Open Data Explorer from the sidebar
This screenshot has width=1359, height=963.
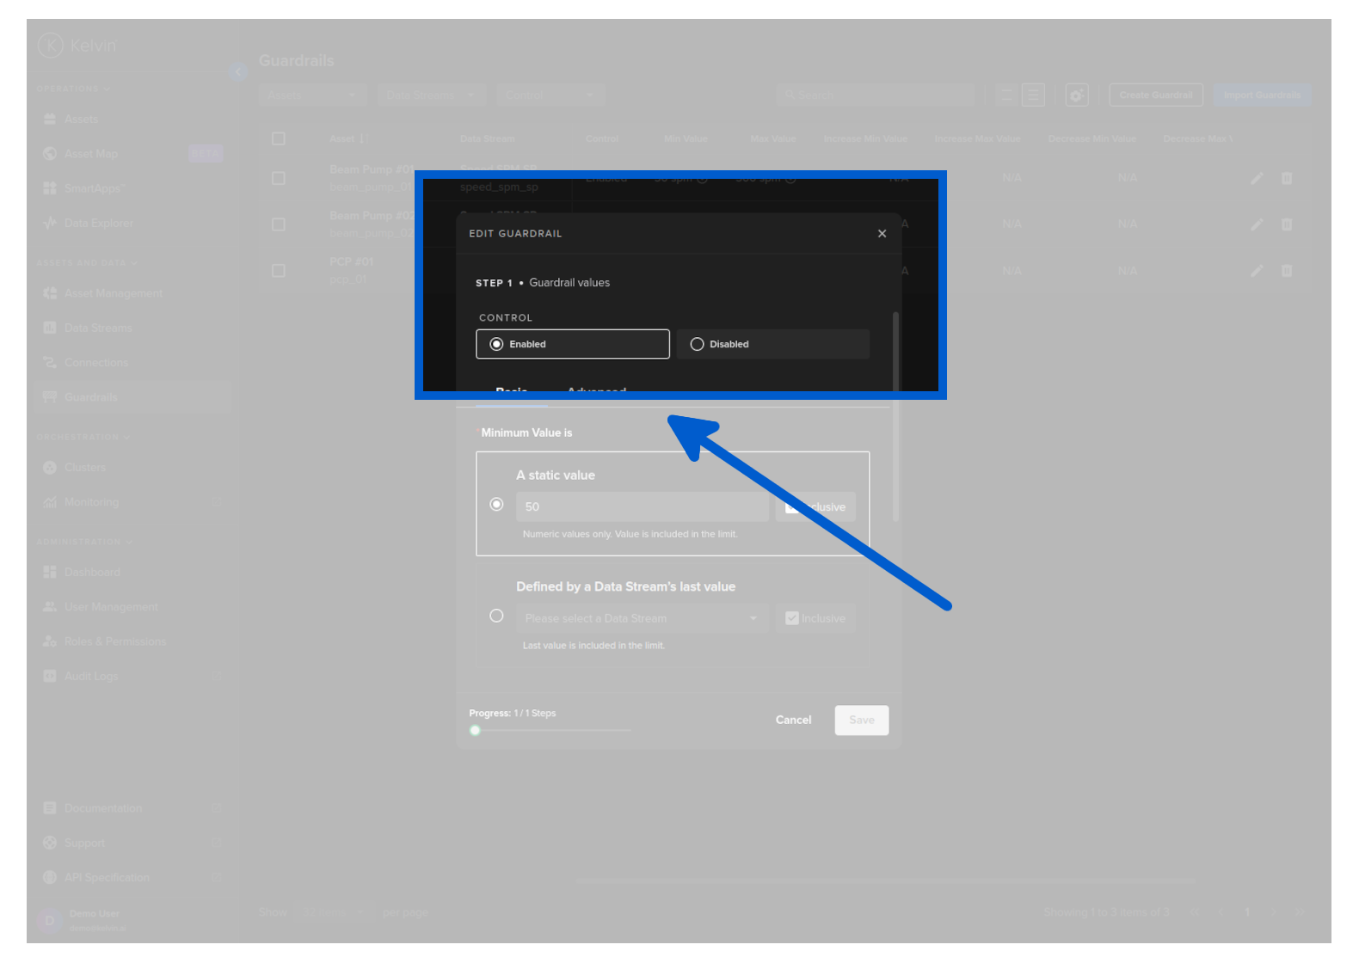point(98,223)
